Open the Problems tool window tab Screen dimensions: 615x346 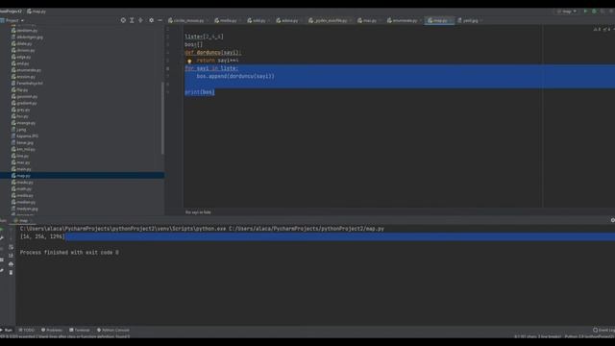[52, 330]
